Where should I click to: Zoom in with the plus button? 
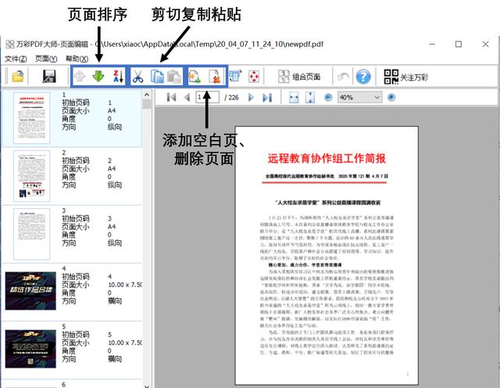pyautogui.click(x=391, y=98)
